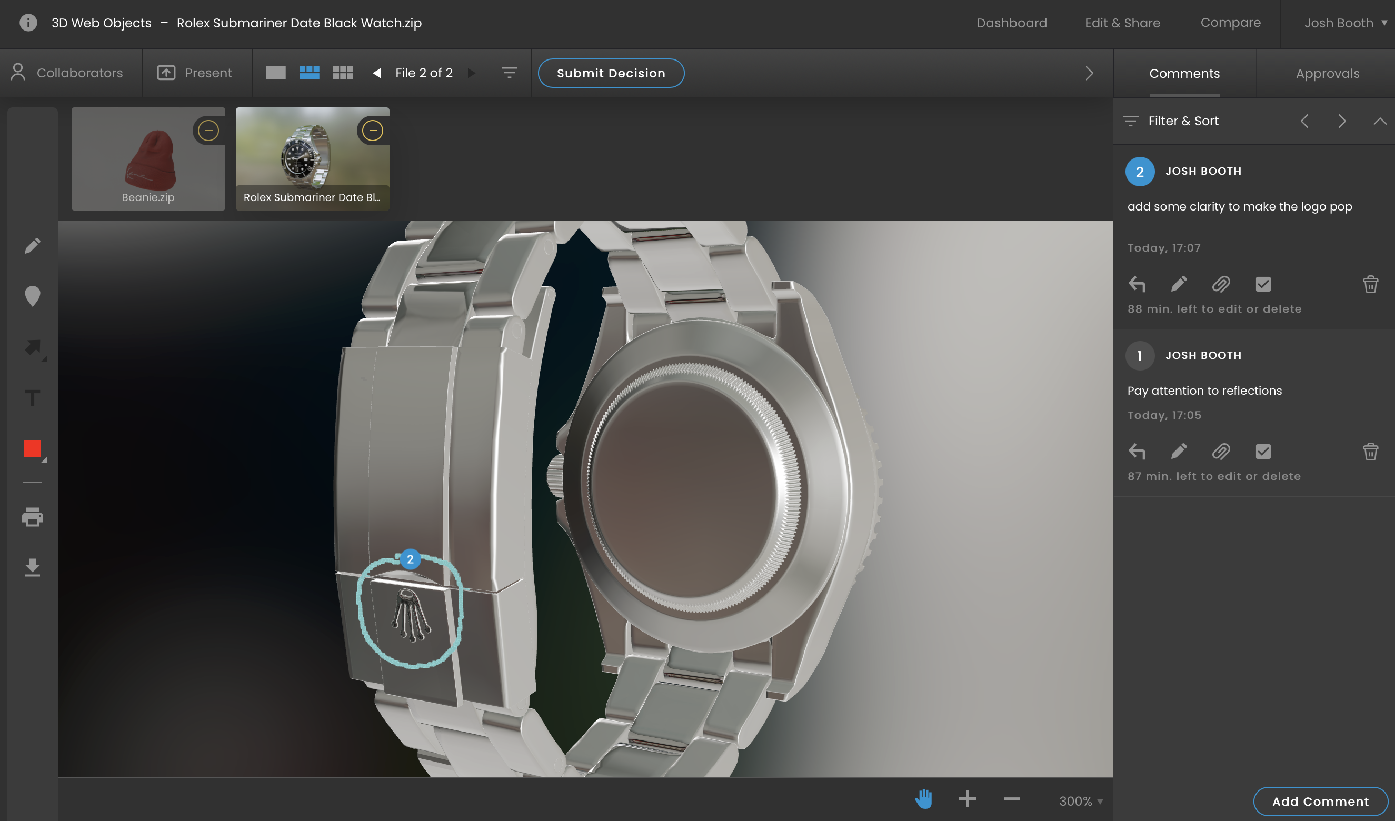Select the Text tool
Image resolution: width=1395 pixels, height=821 pixels.
[33, 398]
